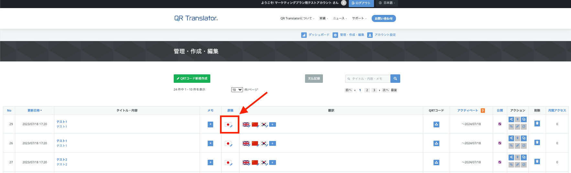Add a memo to row 26
571x173 pixels.
211,143
